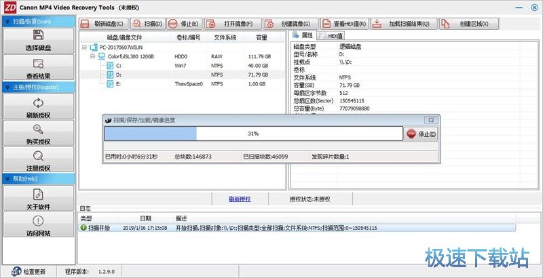Image resolution: width=543 pixels, height=278 pixels.
Task: Select the E: partition row
Action: coord(183,84)
